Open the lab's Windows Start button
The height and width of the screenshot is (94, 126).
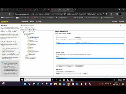click(22, 80)
